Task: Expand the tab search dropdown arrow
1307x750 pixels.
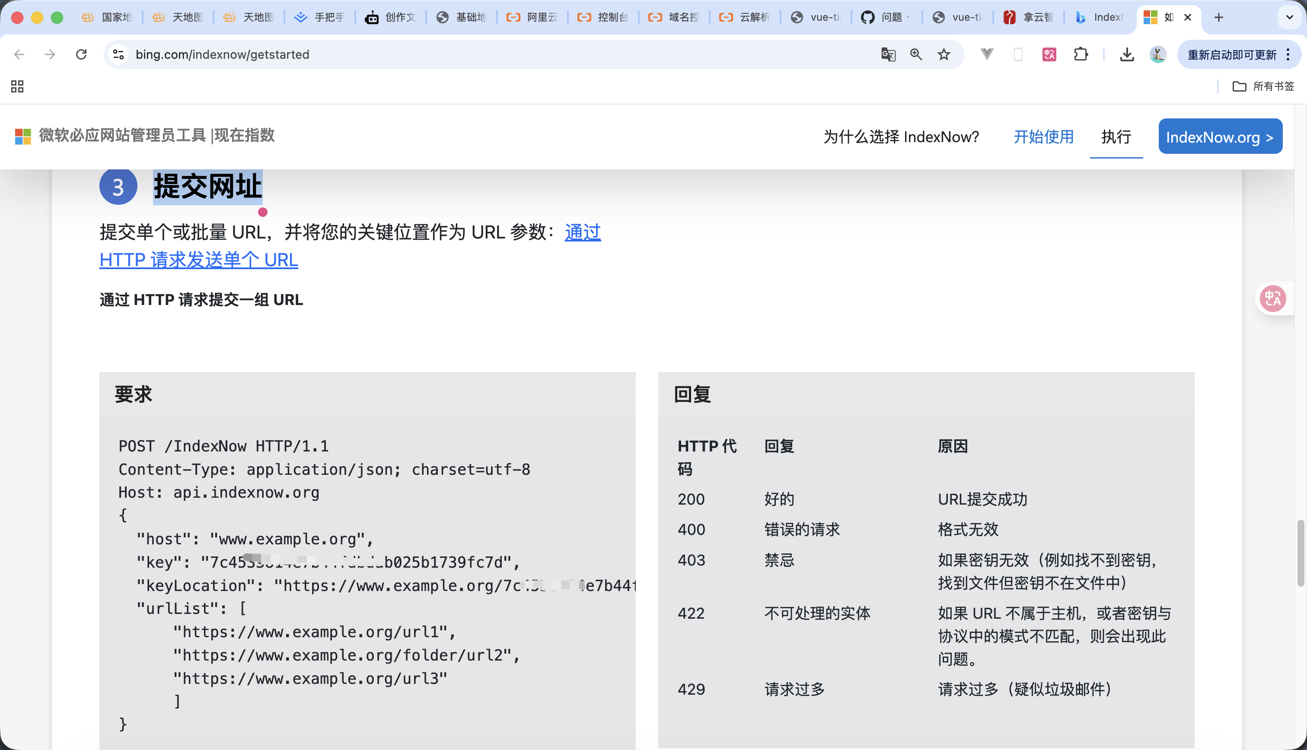Action: 1289,17
